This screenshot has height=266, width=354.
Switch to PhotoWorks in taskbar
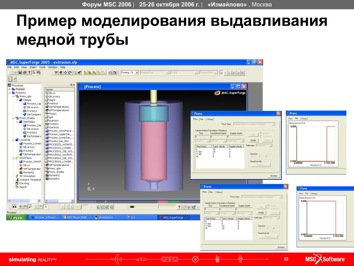click(109, 218)
